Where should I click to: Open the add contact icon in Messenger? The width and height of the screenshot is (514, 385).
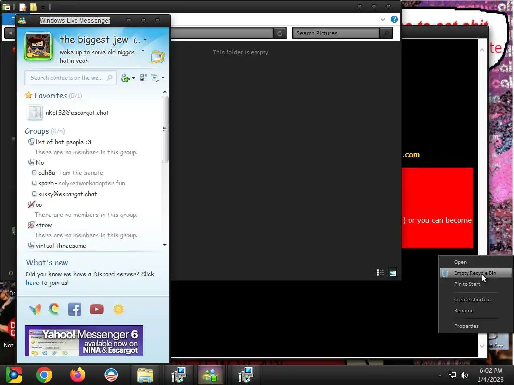(x=125, y=78)
